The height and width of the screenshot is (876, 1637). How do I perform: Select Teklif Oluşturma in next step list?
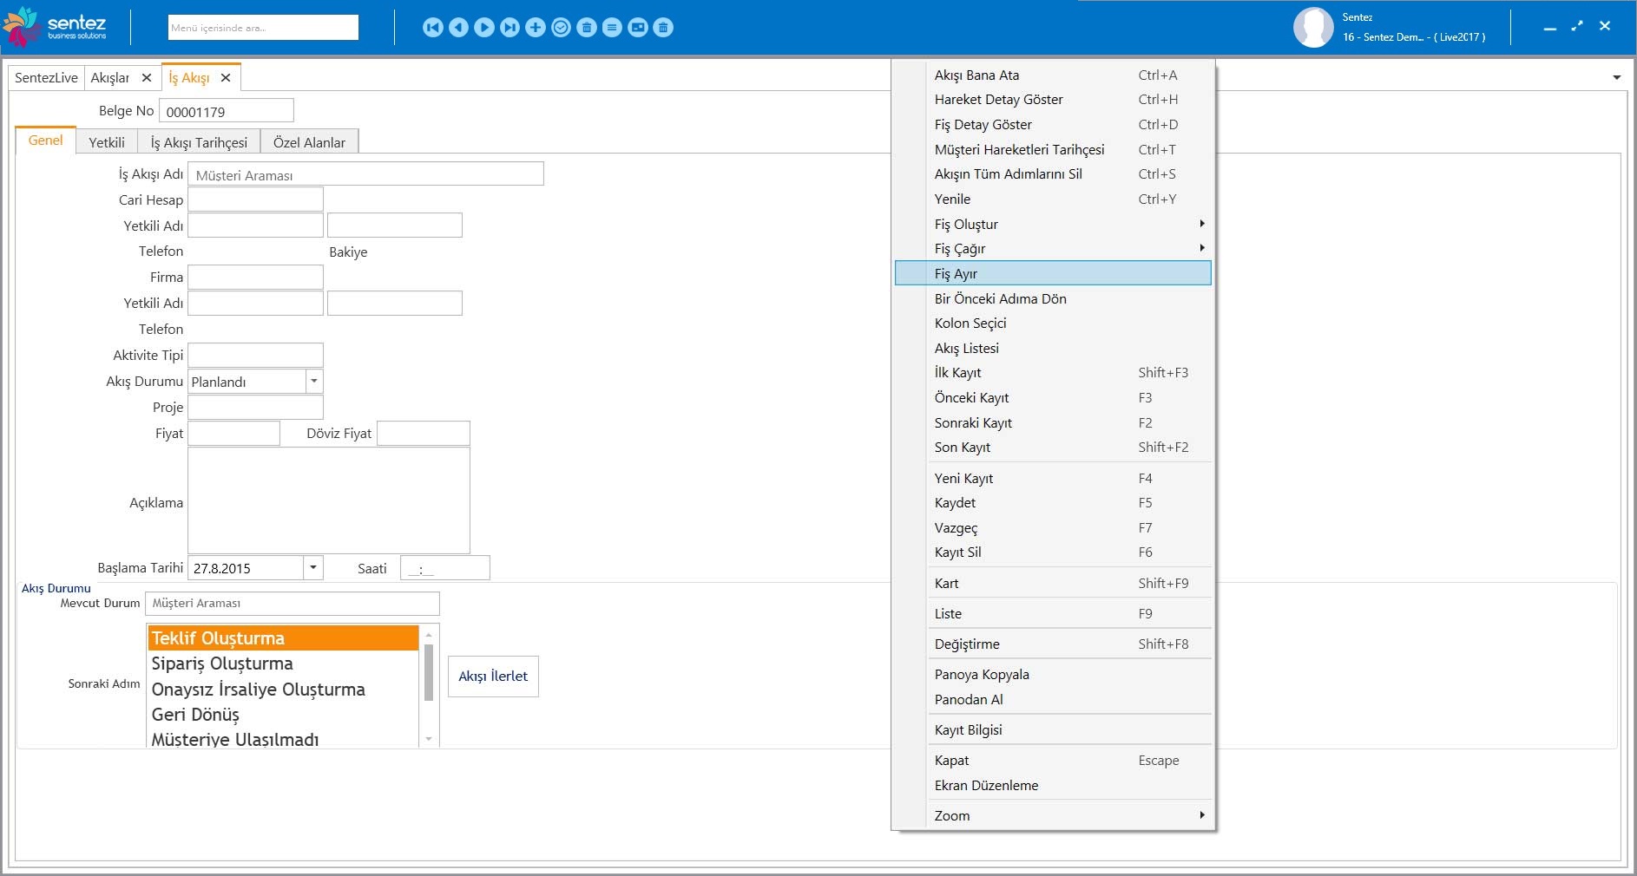(x=283, y=638)
